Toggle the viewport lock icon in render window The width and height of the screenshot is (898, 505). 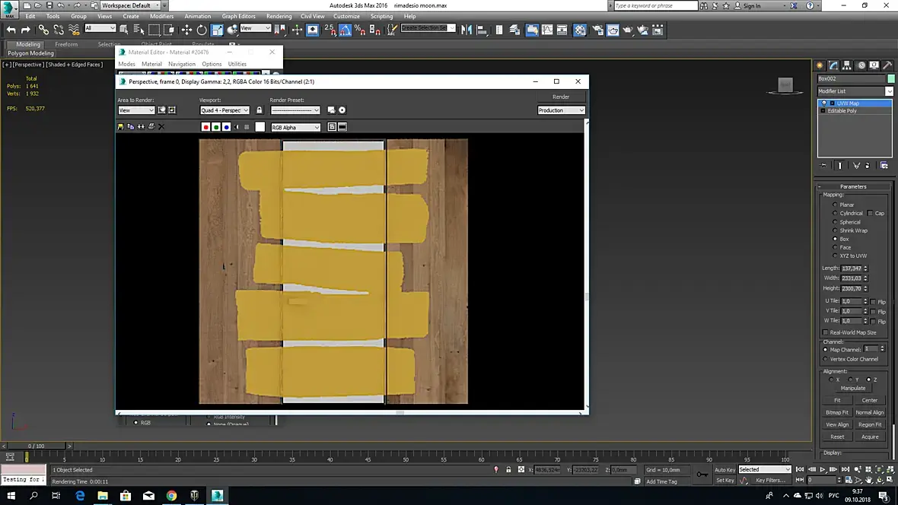259,110
